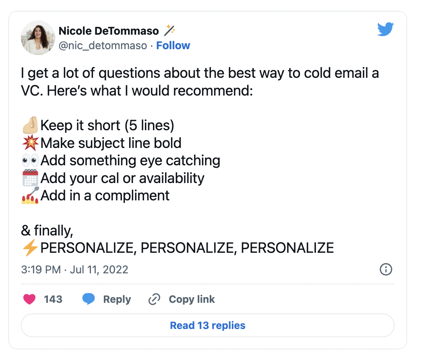Screen dimensions: 421x358
Task: Click the eyes emoji
Action: [x=30, y=160]
